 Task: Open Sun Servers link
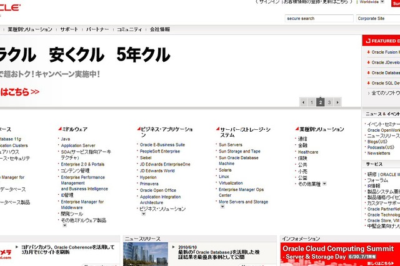point(231,145)
